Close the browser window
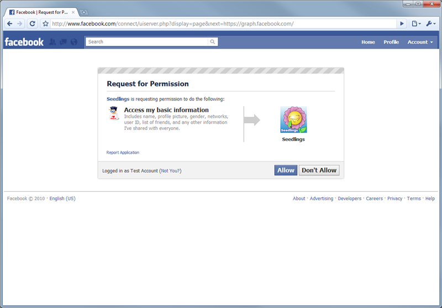442x308 pixels. [x=432, y=4]
